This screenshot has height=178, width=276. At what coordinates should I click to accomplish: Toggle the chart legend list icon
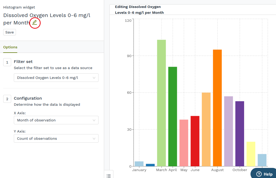point(108,175)
